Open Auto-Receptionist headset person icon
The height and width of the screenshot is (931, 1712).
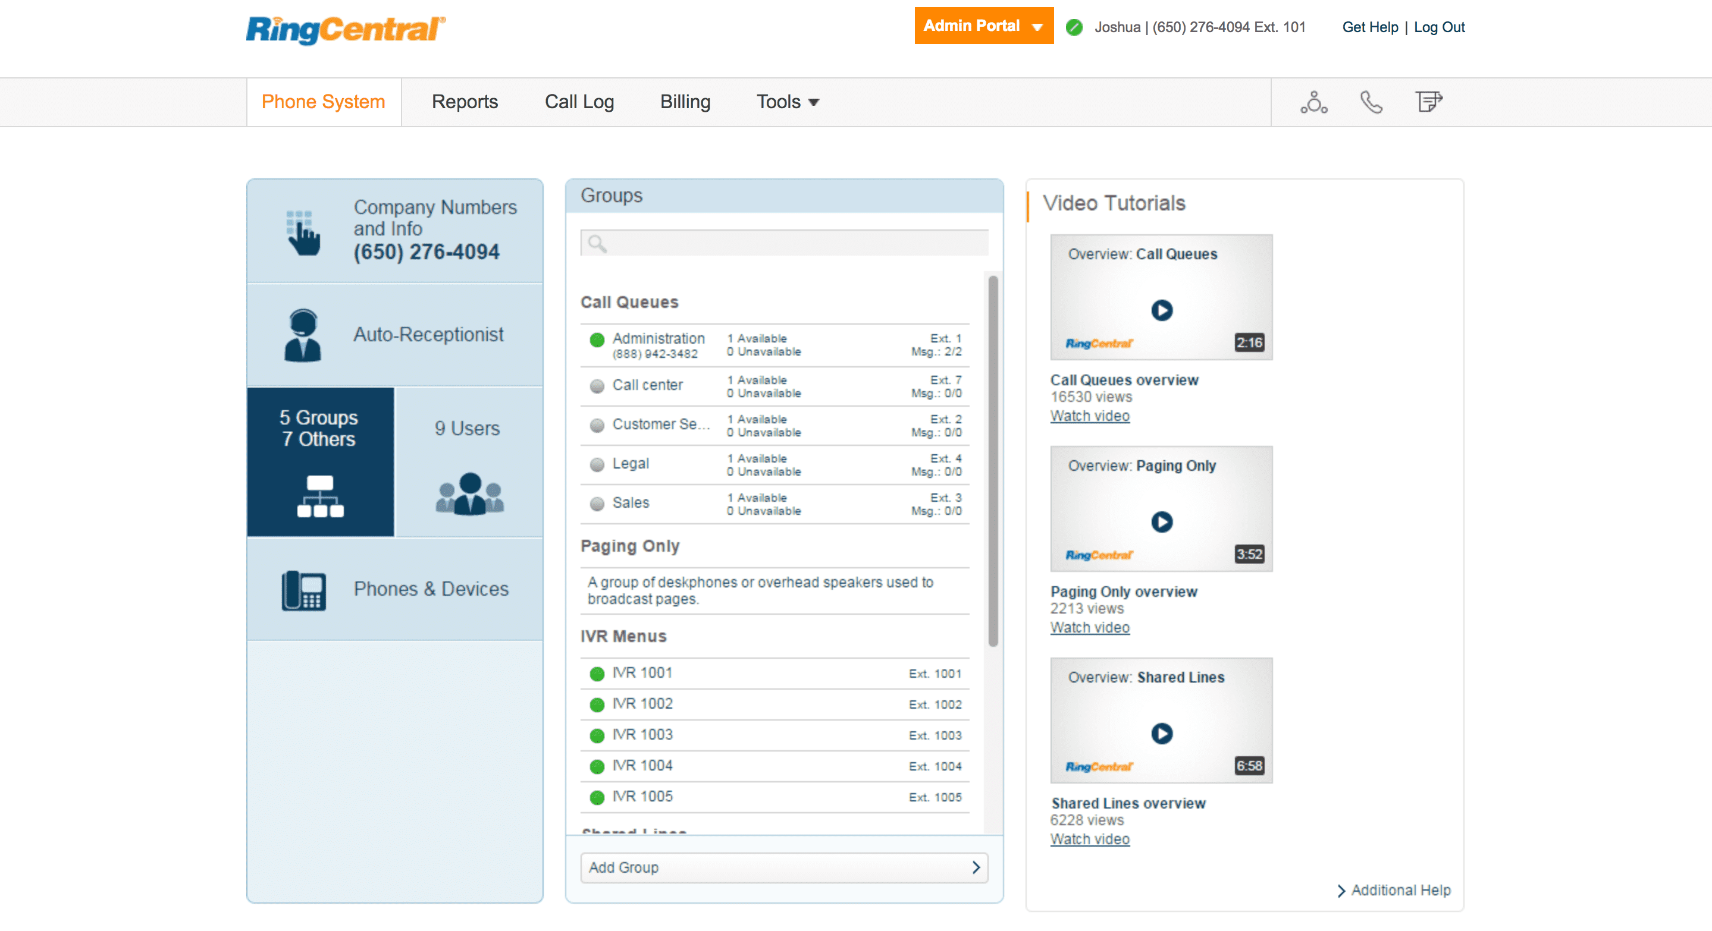coord(303,335)
